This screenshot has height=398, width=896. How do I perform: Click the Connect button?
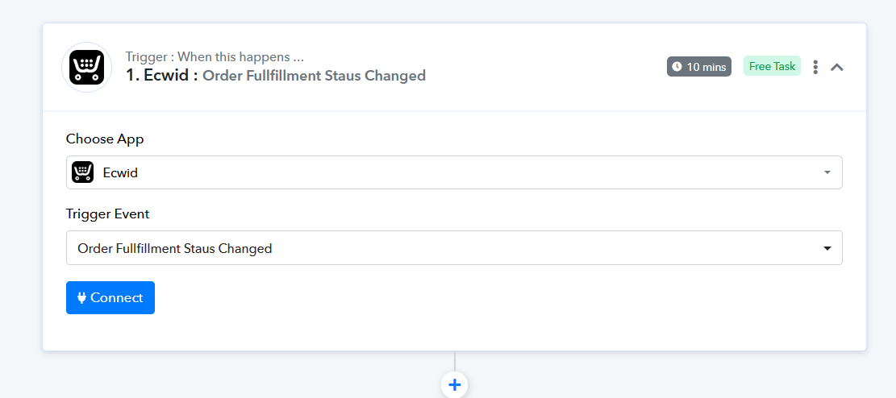[x=110, y=297]
